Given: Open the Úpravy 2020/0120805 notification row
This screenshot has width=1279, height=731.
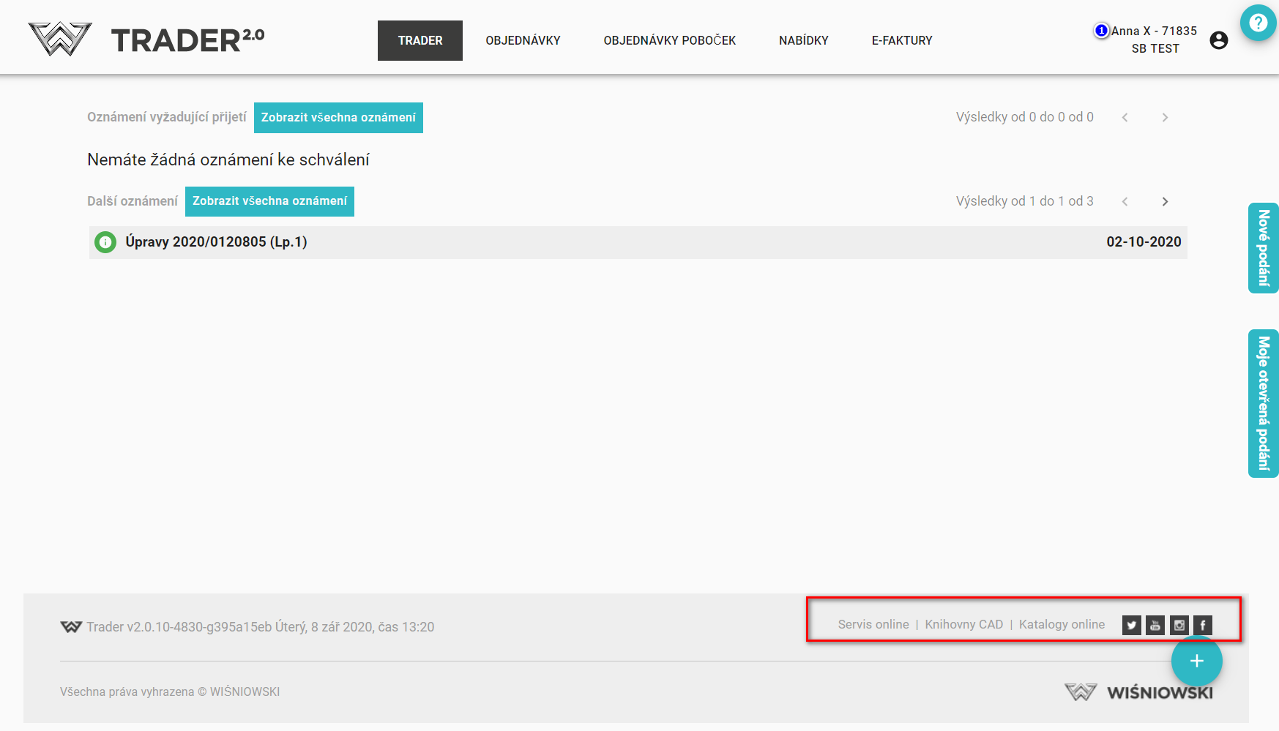Looking at the screenshot, I should (637, 242).
